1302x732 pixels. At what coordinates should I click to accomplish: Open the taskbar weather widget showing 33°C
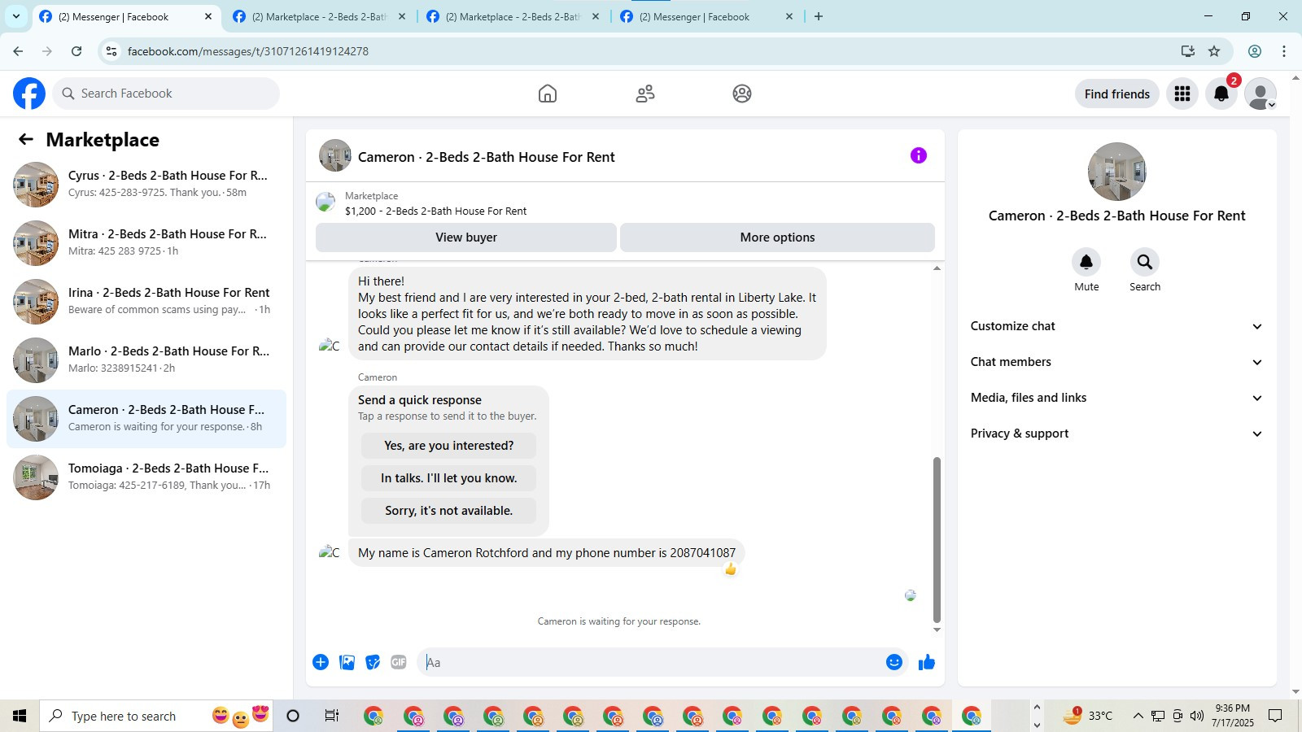[1088, 716]
